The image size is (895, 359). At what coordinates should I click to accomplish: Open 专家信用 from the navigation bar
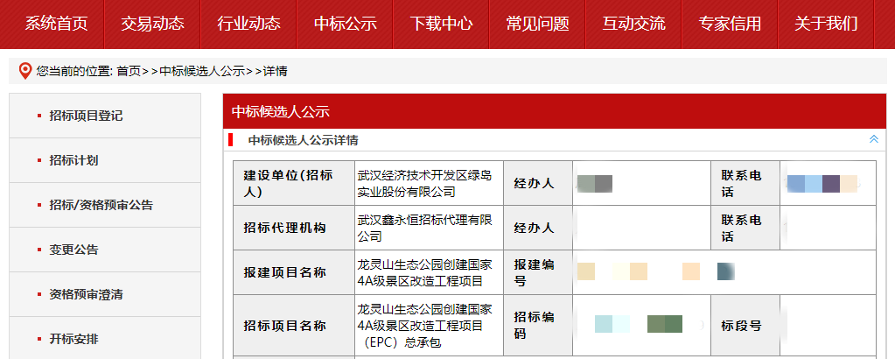click(x=730, y=24)
